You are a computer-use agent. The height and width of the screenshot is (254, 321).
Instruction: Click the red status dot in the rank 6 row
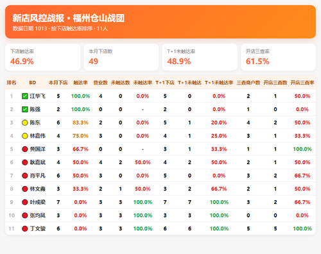[x=25, y=162]
